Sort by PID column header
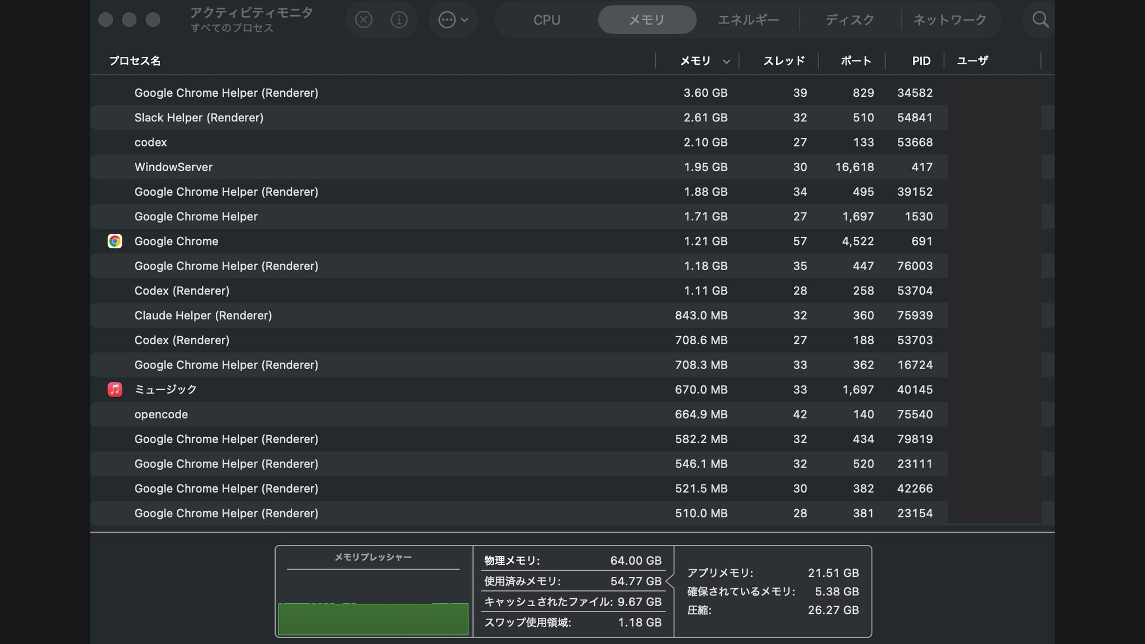 point(921,61)
